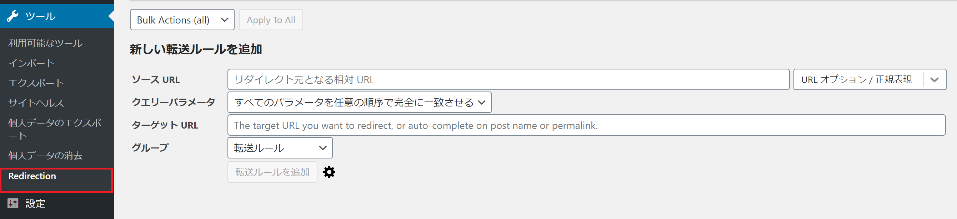Screen dimensions: 957x219
Task: Click the 設定 sliders icon in sidebar
Action: tap(13, 203)
